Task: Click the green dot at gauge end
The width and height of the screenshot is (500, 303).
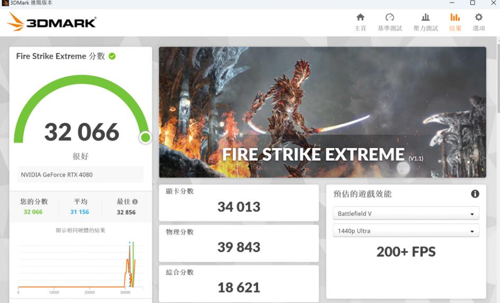Action: [146, 137]
